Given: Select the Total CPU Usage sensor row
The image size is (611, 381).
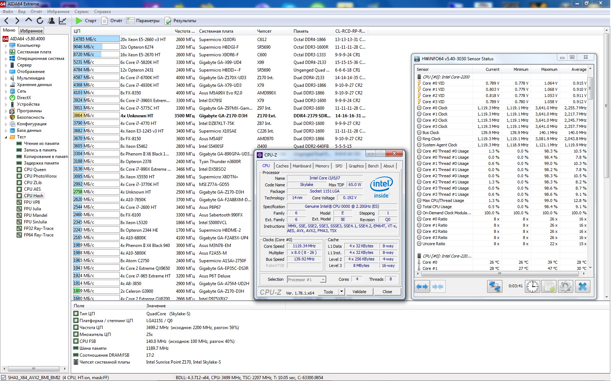Looking at the screenshot, I should [x=502, y=207].
